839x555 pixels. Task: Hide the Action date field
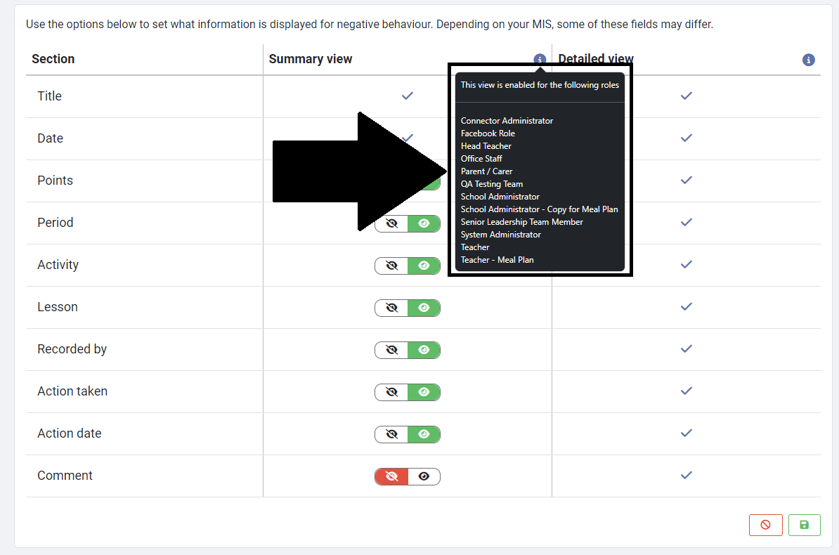click(391, 434)
